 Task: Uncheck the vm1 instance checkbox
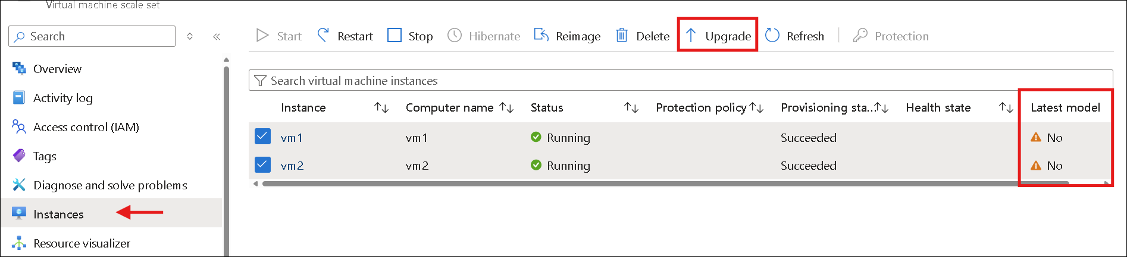click(x=262, y=137)
